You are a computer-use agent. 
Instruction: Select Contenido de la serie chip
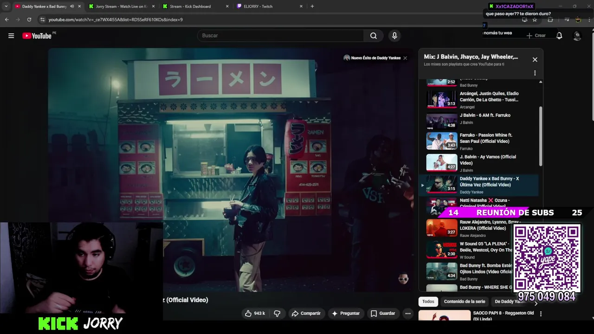tap(465, 302)
